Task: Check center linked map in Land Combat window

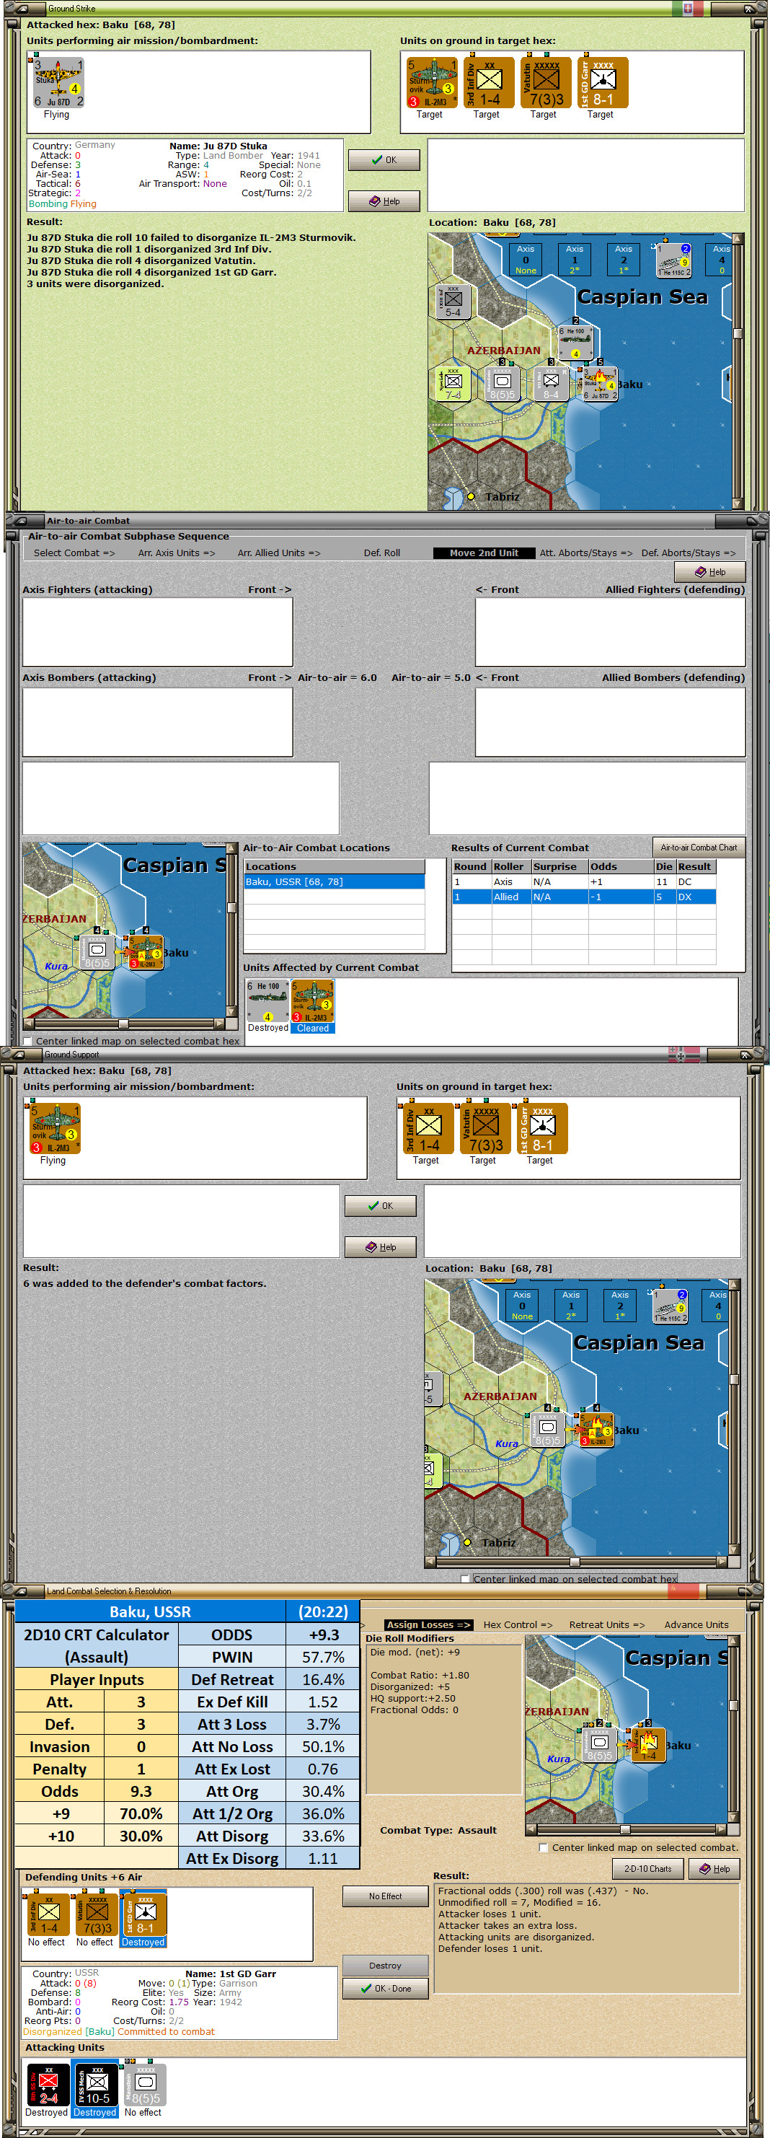Action: 544,1847
